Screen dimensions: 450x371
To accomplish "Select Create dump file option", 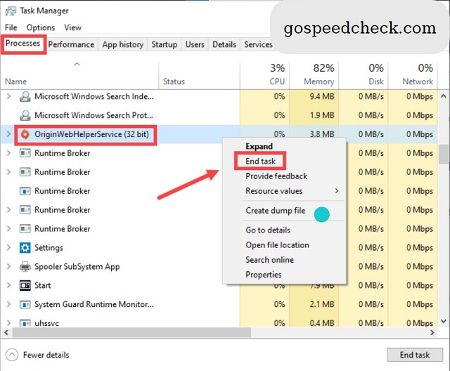I will pos(275,210).
